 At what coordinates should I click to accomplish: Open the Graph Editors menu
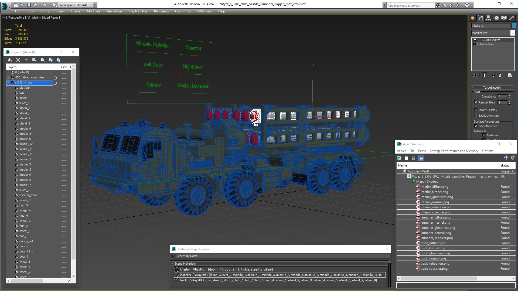(138, 11)
